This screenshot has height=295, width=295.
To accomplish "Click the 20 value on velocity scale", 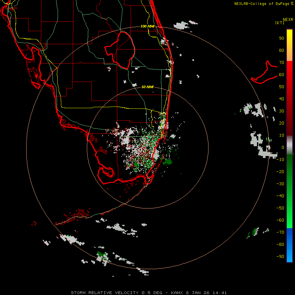I will tap(282, 123).
